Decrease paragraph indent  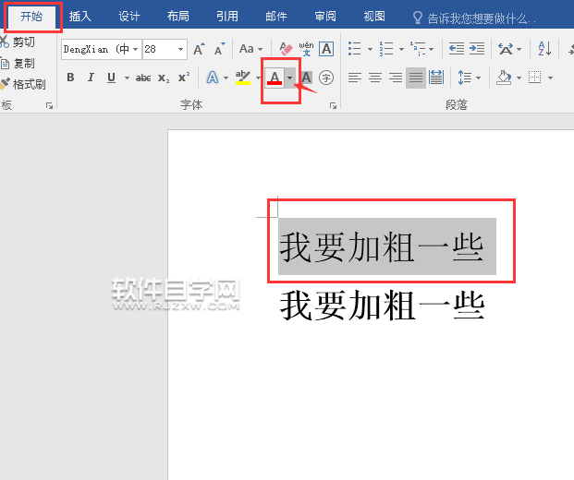point(456,49)
